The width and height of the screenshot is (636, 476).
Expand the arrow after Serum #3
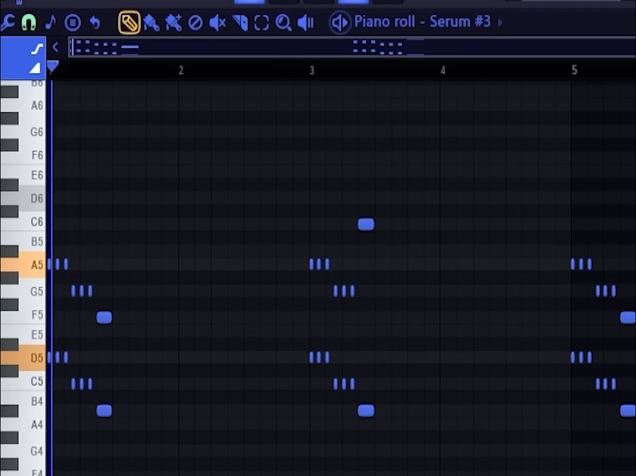(500, 23)
